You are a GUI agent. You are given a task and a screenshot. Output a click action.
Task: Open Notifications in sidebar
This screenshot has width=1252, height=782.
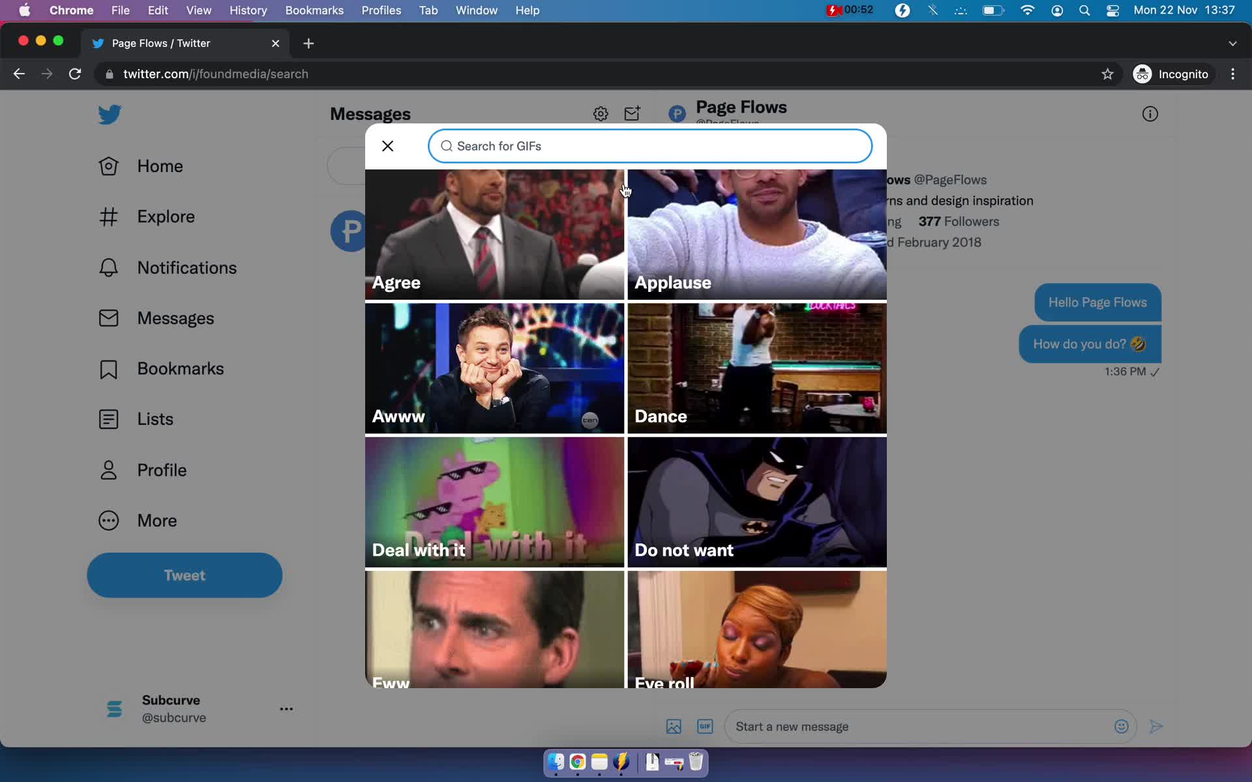point(168,268)
